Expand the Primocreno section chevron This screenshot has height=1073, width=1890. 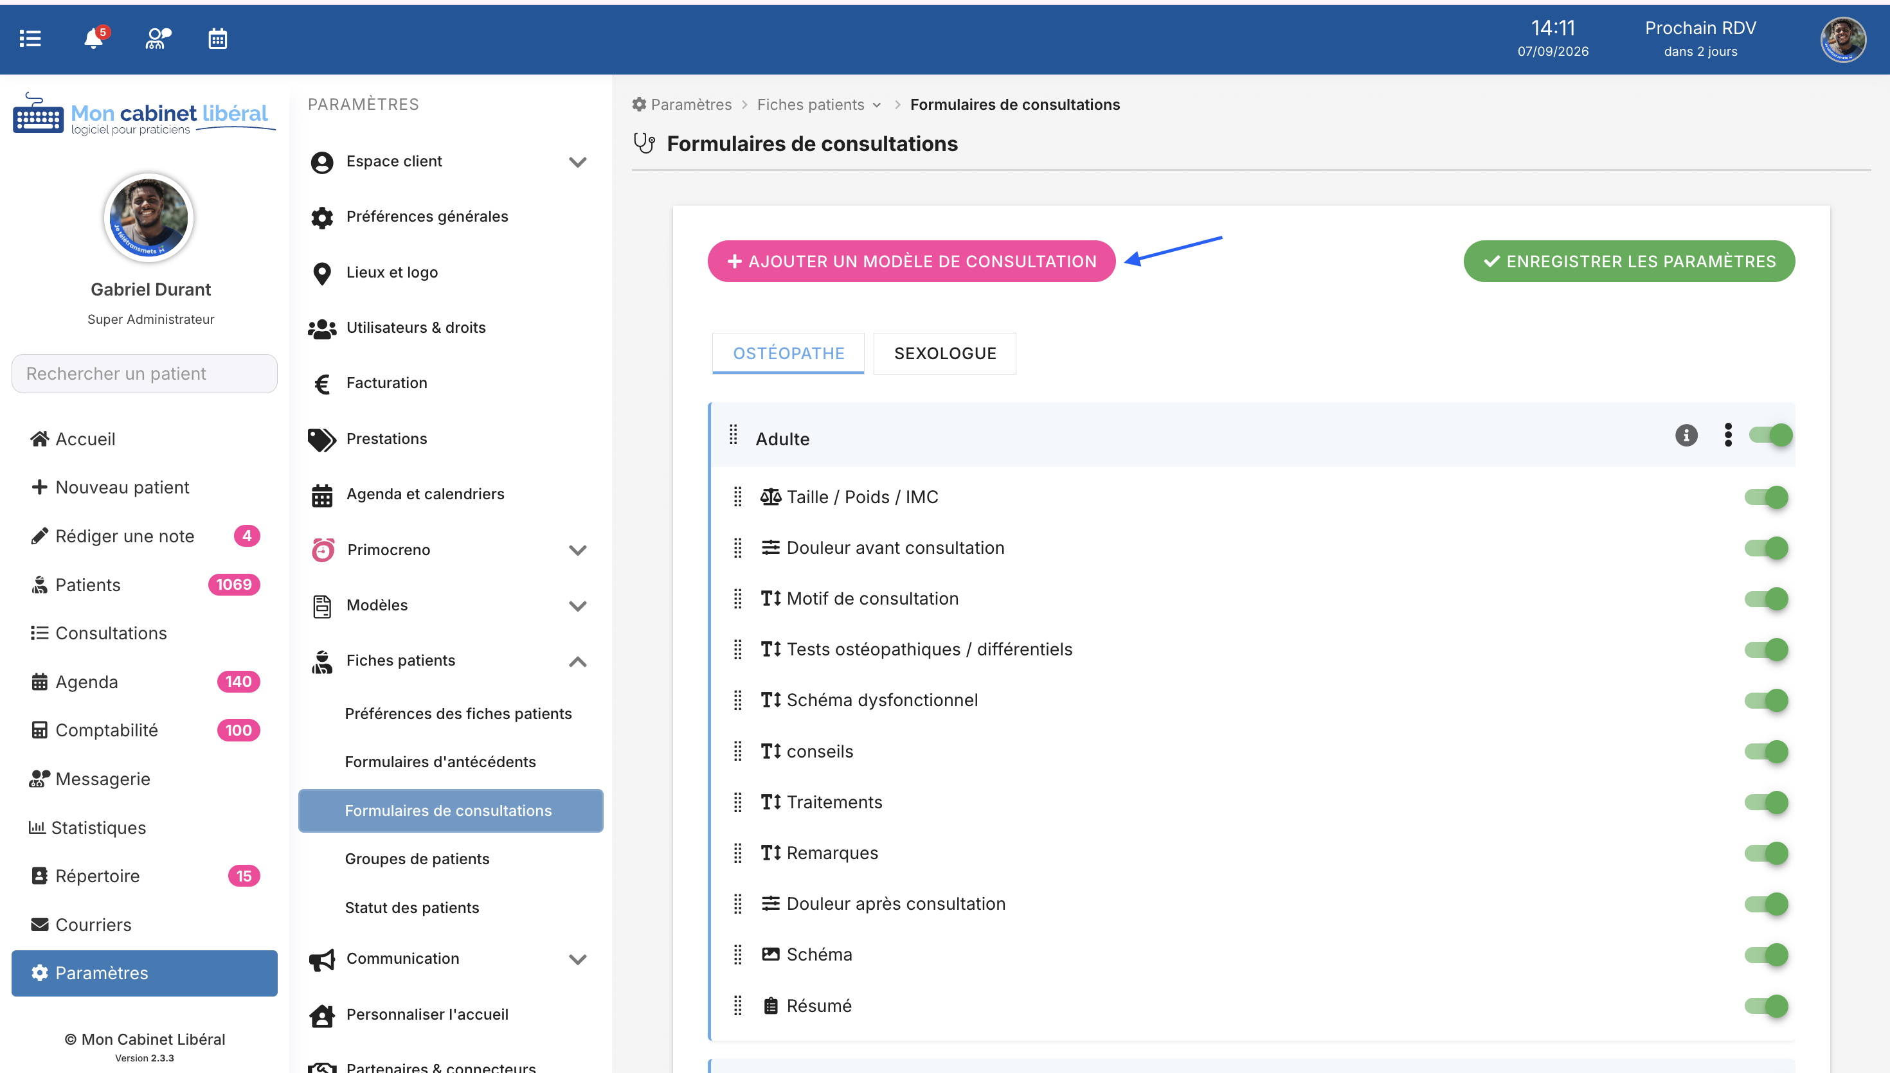578,550
